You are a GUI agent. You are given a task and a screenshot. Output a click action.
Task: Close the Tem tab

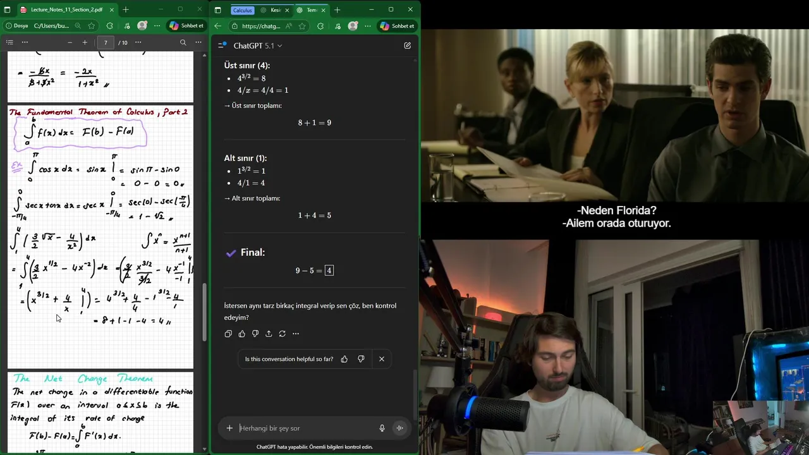[x=324, y=10]
